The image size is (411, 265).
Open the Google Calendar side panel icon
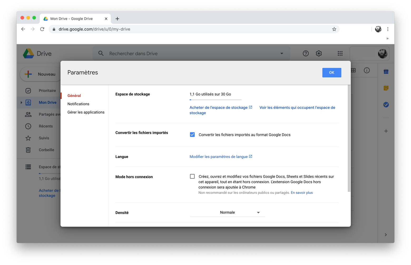coord(386,72)
